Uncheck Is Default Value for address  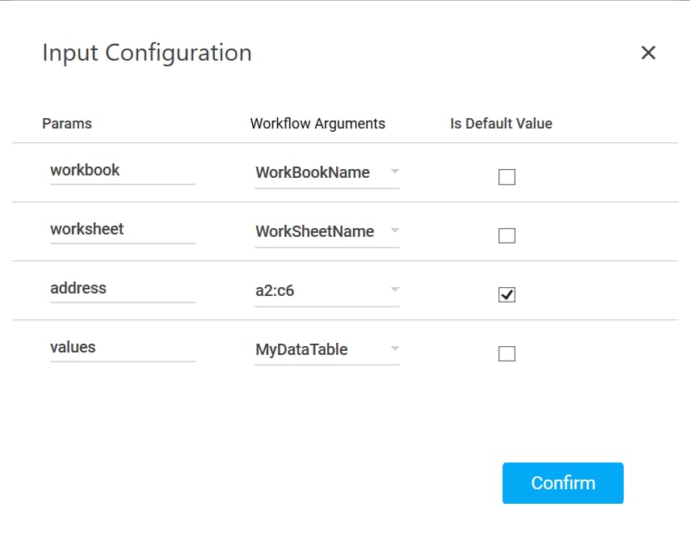tap(507, 294)
